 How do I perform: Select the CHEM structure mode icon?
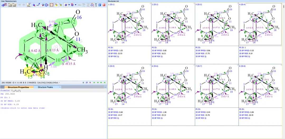[10, 5]
